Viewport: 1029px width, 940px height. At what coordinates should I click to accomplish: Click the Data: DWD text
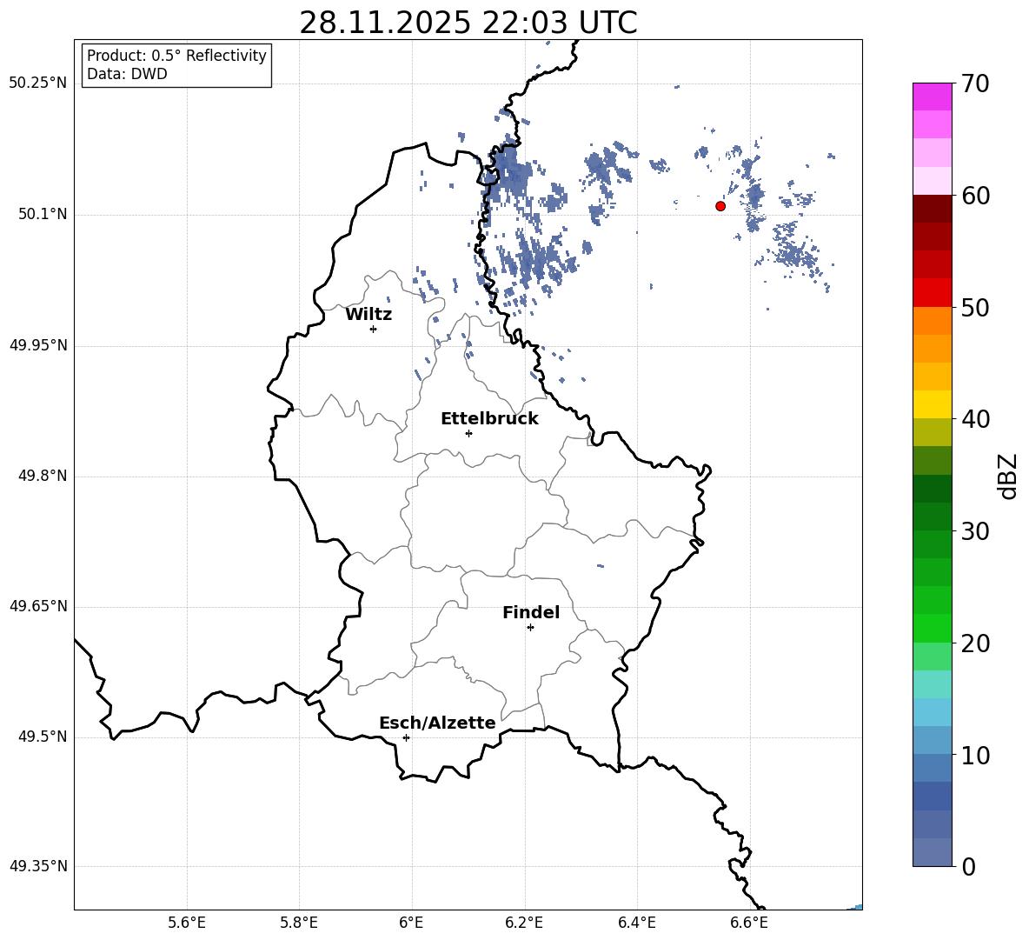click(x=127, y=74)
